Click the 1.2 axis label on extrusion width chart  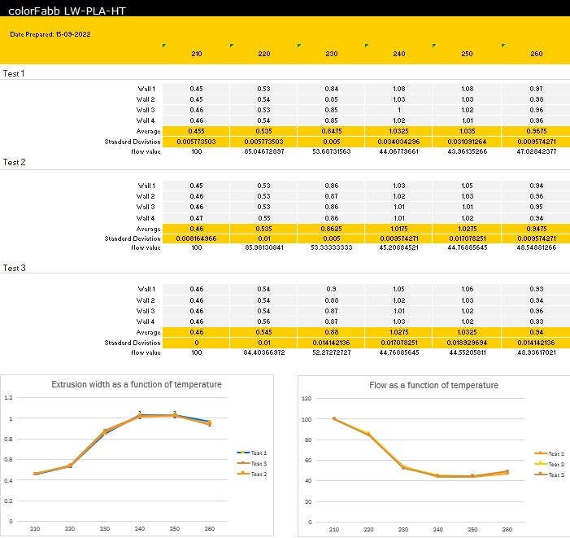(x=8, y=397)
